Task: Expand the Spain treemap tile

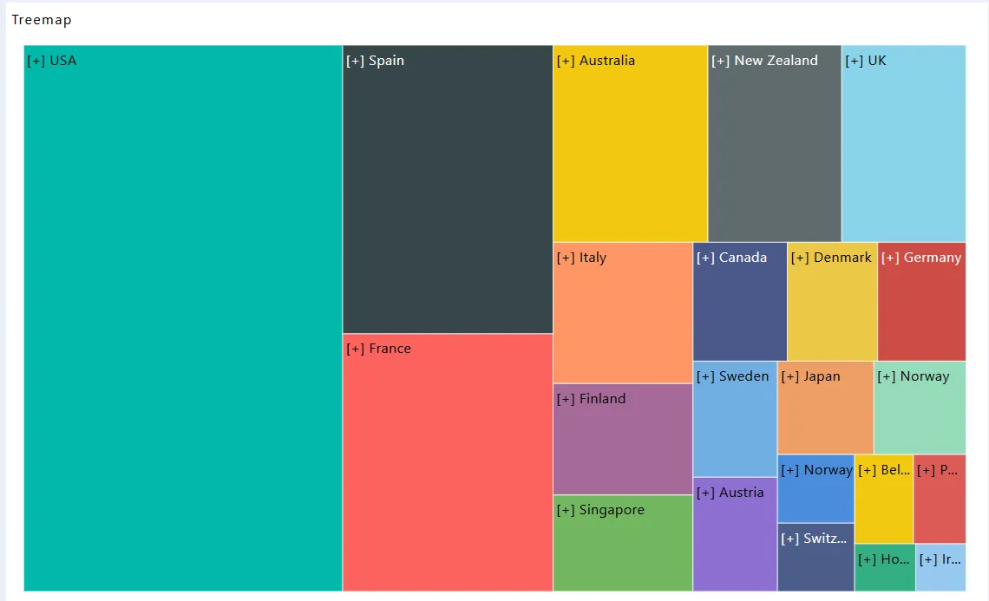Action: tap(448, 189)
